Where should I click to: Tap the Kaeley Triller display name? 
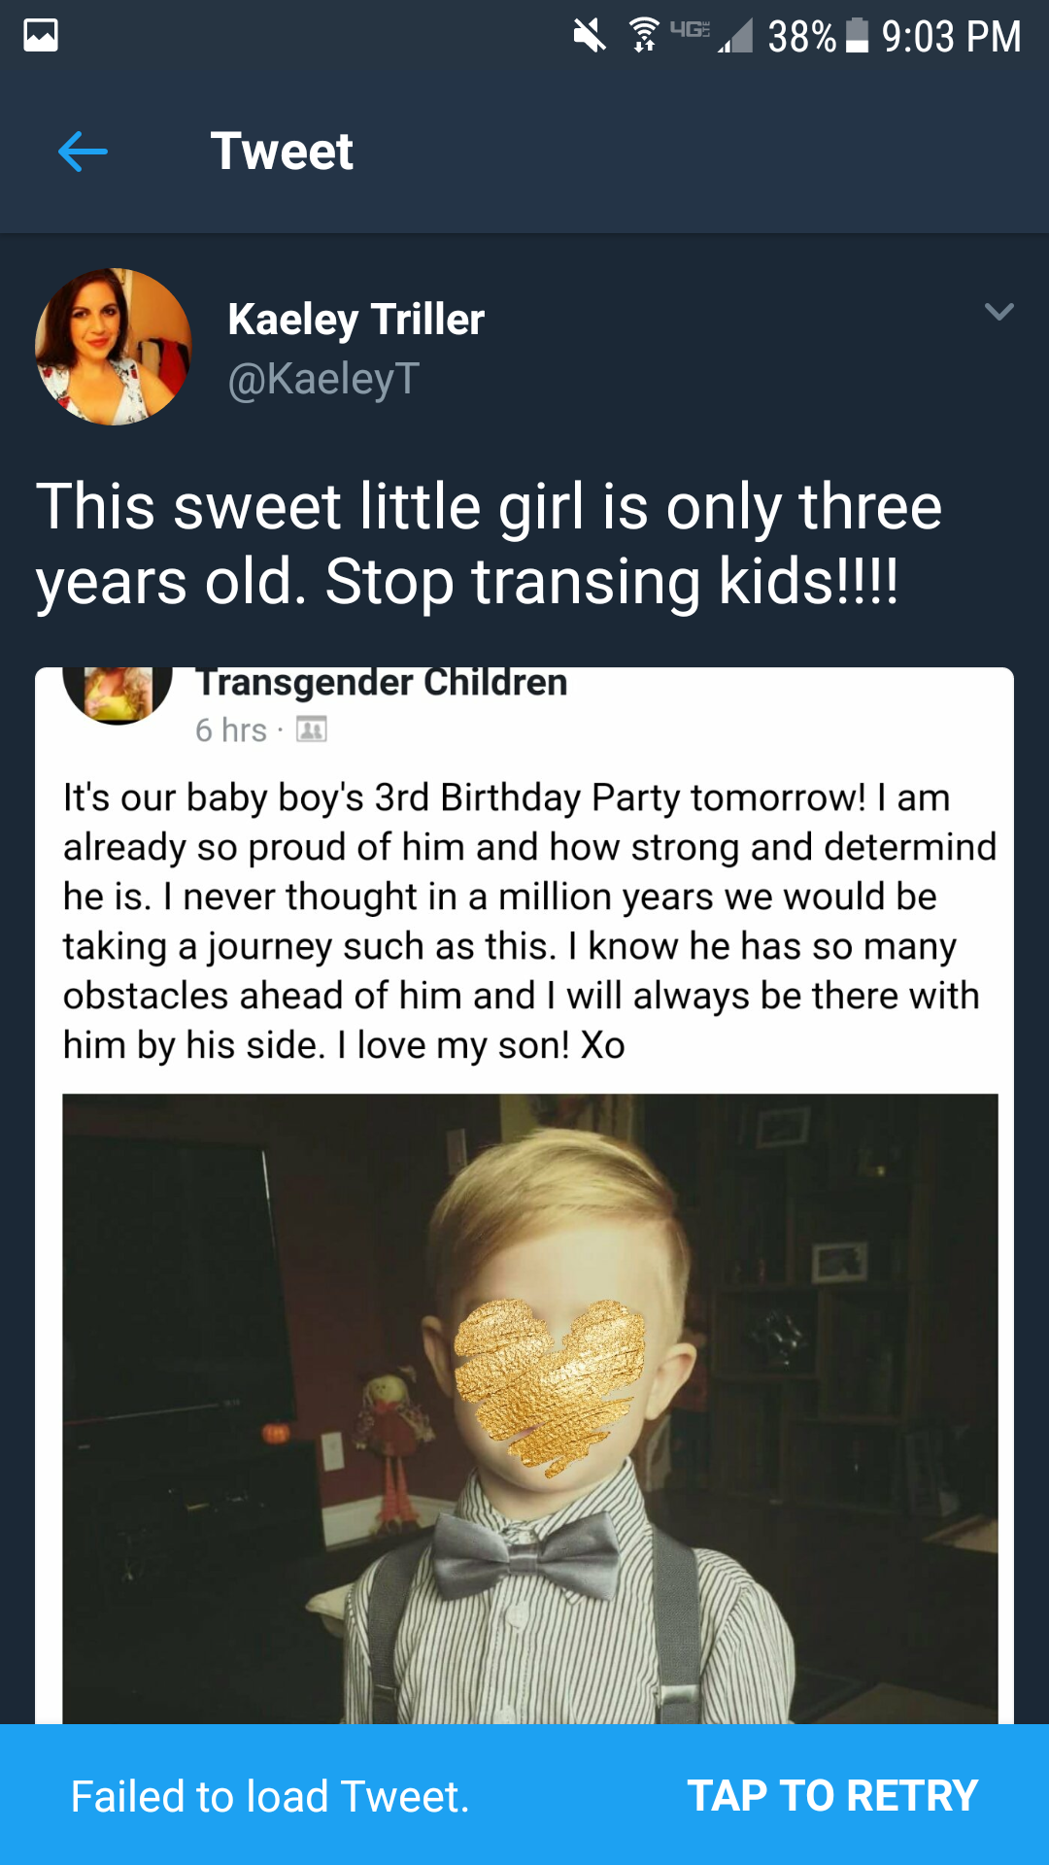(355, 320)
